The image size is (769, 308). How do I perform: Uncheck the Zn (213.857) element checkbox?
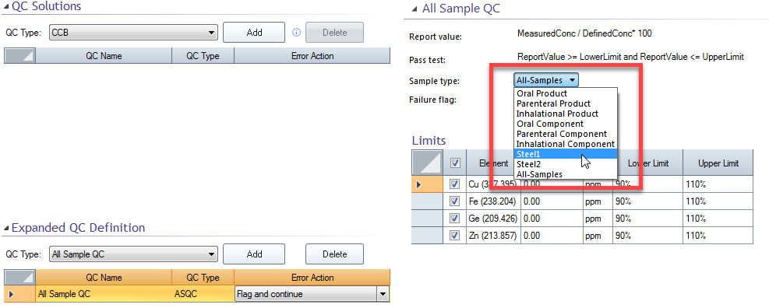point(455,236)
